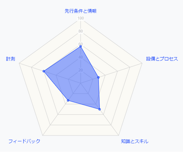
Task: Click the outermost grid vertex on 知識とスキル axis
Action: (x=119, y=135)
